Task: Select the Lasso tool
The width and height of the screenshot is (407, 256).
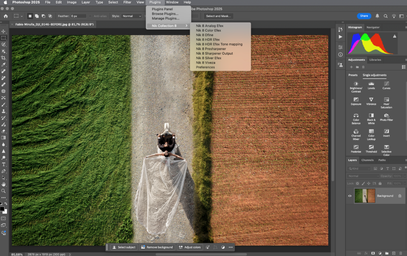Action: [4, 45]
